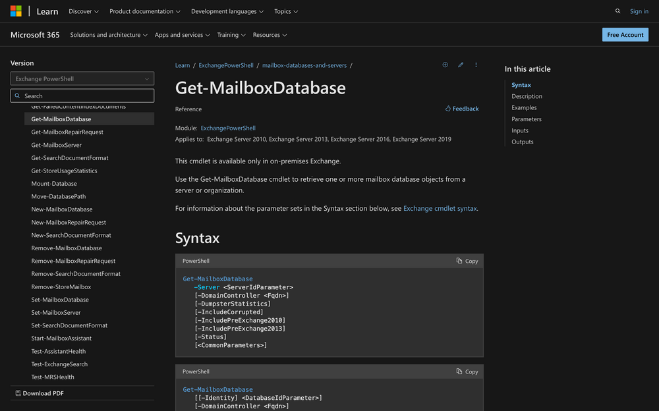This screenshot has width=659, height=411.
Task: Open the search icon in top navigation
Action: point(617,11)
